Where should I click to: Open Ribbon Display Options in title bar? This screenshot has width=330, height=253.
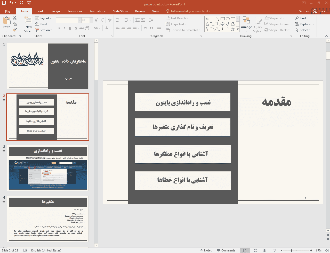click(304, 3)
